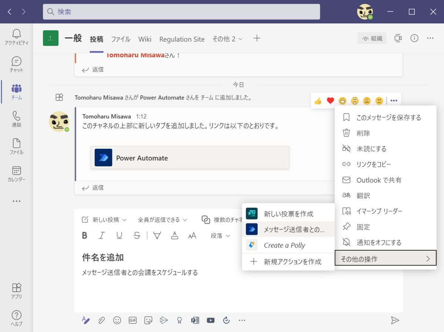The width and height of the screenshot is (444, 332).
Task: Open the 新しい投稿 post type dropdown
Action: (x=104, y=220)
